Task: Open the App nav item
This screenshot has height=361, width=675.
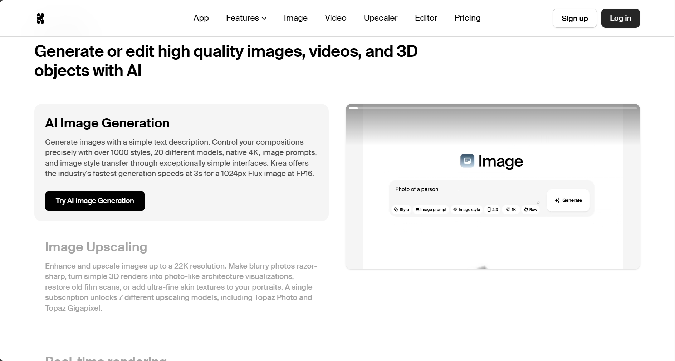Action: click(x=201, y=18)
